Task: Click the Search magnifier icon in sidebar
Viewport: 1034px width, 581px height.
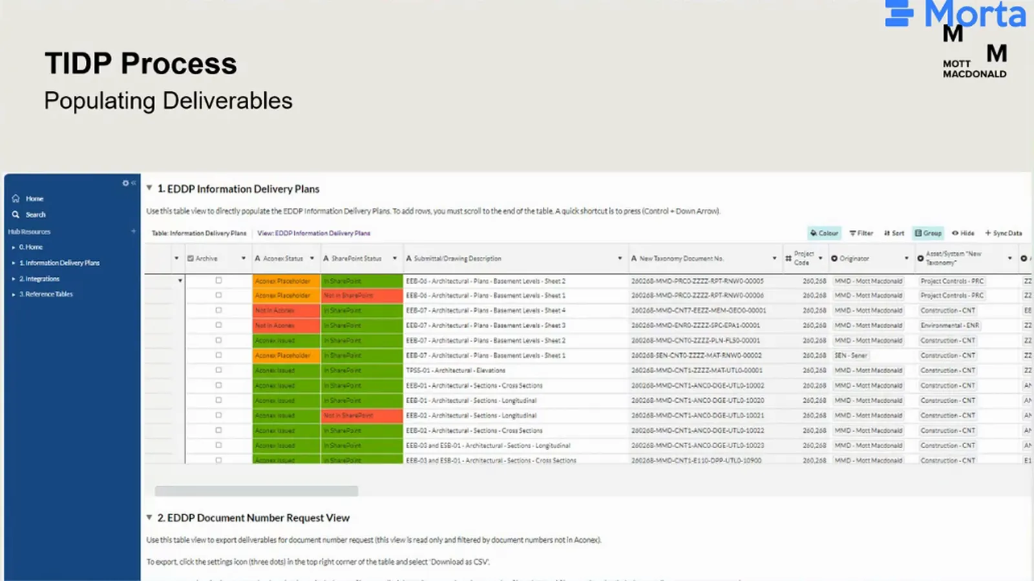Action: 16,214
